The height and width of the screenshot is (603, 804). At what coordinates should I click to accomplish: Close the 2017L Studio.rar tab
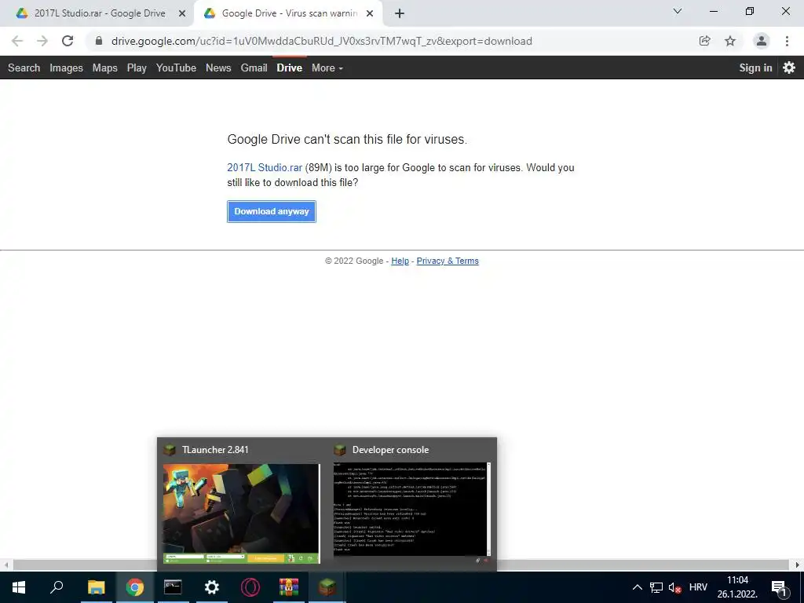tap(182, 14)
